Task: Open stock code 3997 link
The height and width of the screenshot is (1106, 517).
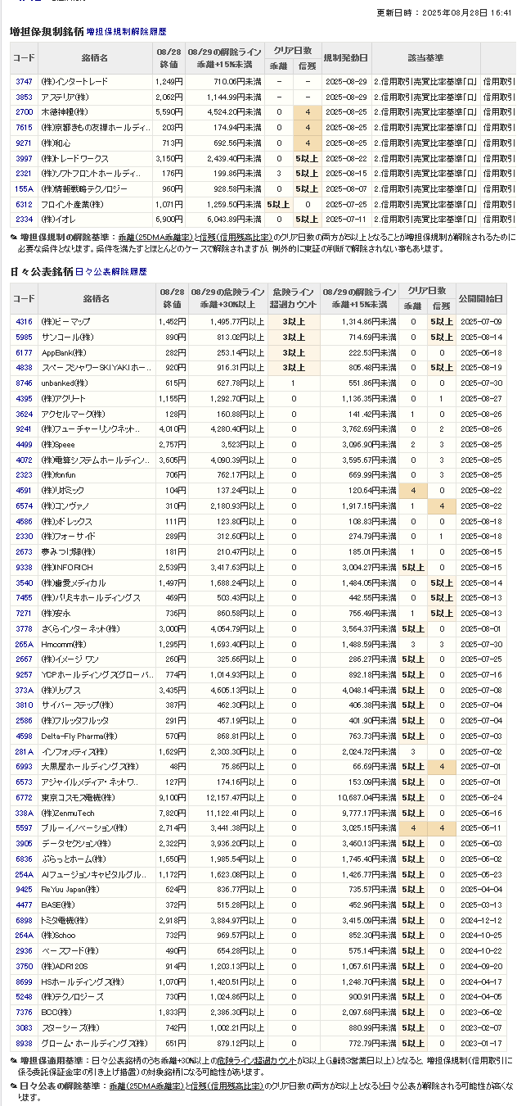Action: click(24, 158)
